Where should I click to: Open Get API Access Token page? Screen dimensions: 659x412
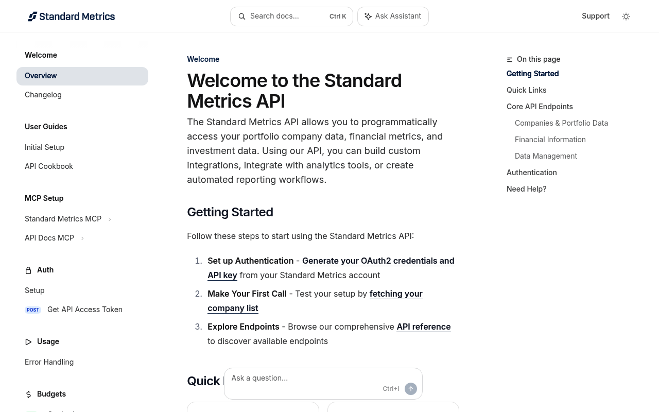[x=85, y=310]
